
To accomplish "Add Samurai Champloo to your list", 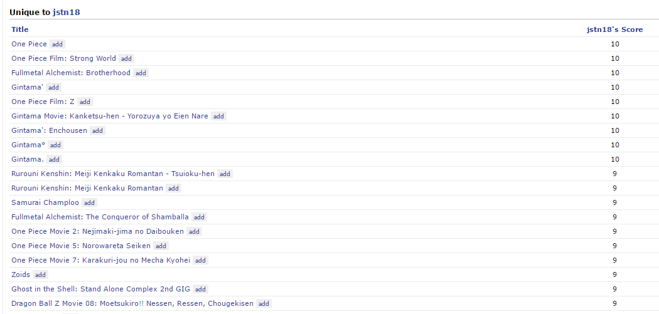I will pyautogui.click(x=89, y=202).
